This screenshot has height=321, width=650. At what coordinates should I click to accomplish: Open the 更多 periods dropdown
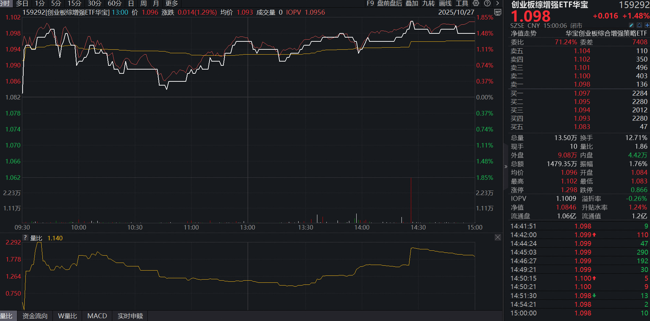coord(171,3)
